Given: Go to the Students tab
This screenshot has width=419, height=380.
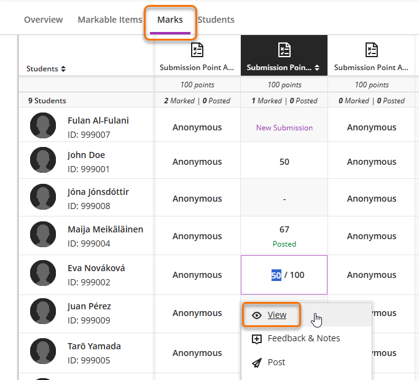Looking at the screenshot, I should (x=216, y=20).
